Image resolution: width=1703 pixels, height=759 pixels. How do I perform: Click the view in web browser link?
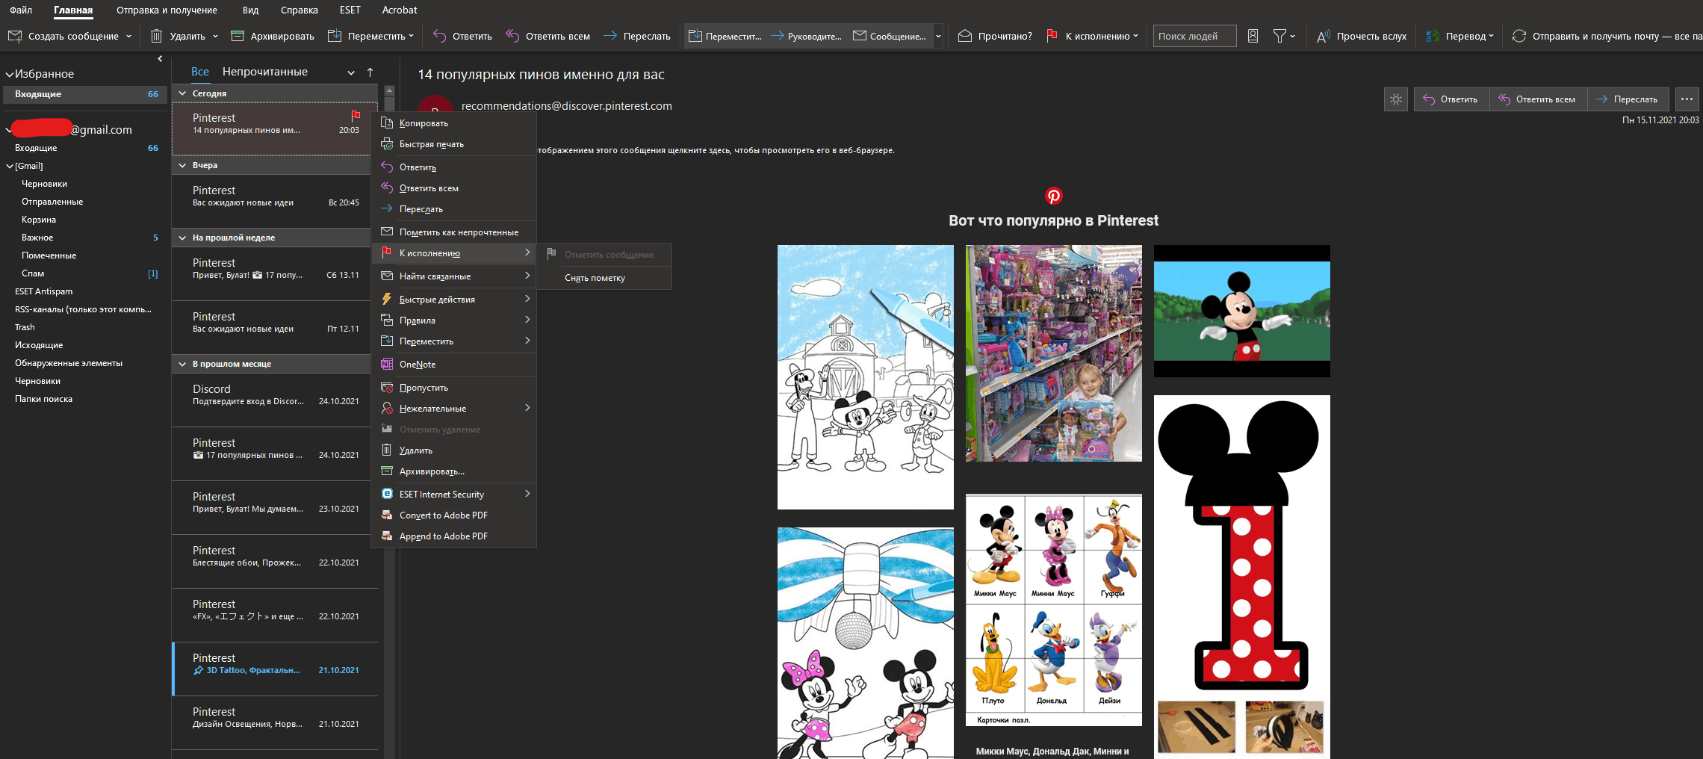[716, 150]
